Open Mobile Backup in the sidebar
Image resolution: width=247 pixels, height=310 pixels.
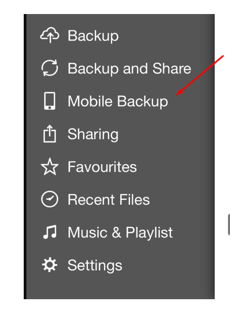pyautogui.click(x=118, y=102)
